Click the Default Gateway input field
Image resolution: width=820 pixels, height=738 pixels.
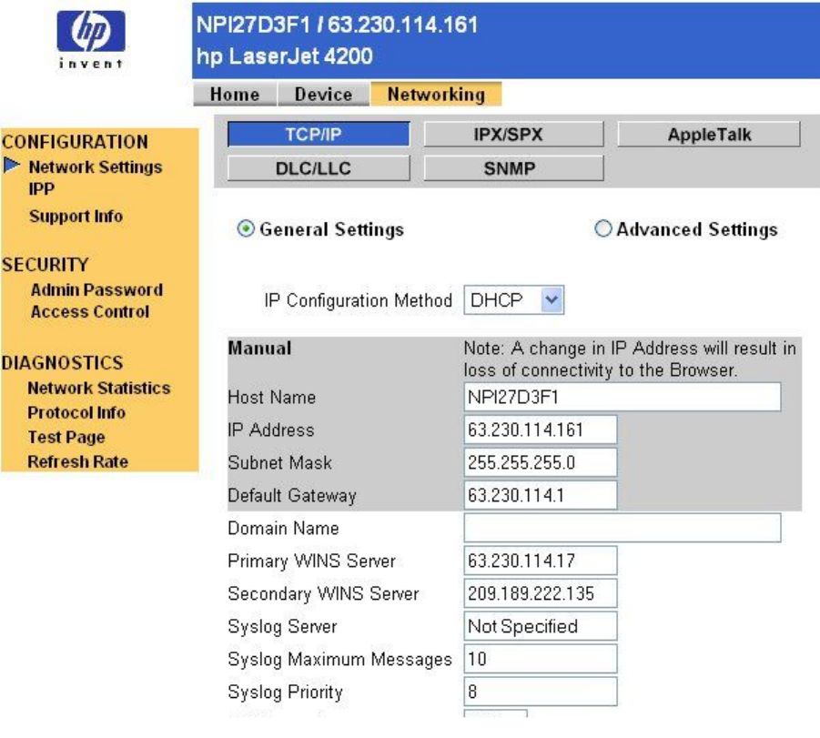tap(541, 495)
